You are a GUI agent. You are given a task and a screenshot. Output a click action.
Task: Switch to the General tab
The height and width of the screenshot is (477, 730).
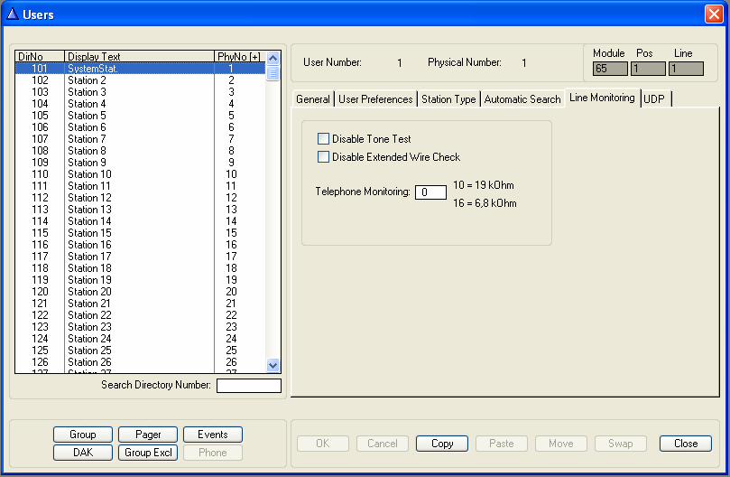coord(313,99)
